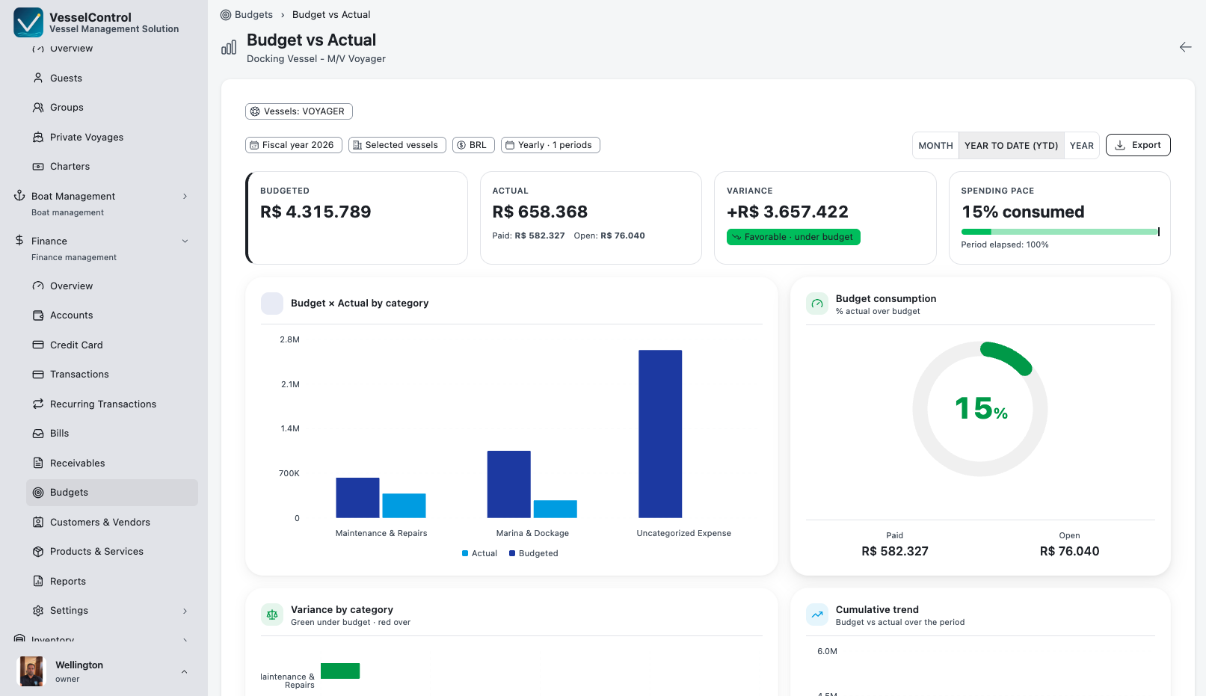This screenshot has width=1206, height=696.
Task: Open the BRL currency filter
Action: (473, 145)
